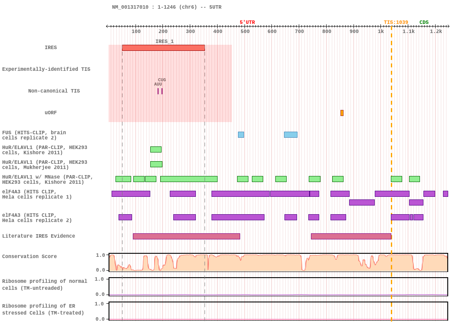Select the CUG non-canonical TIS marker
This screenshot has height=325, width=456.
pyautogui.click(x=162, y=91)
